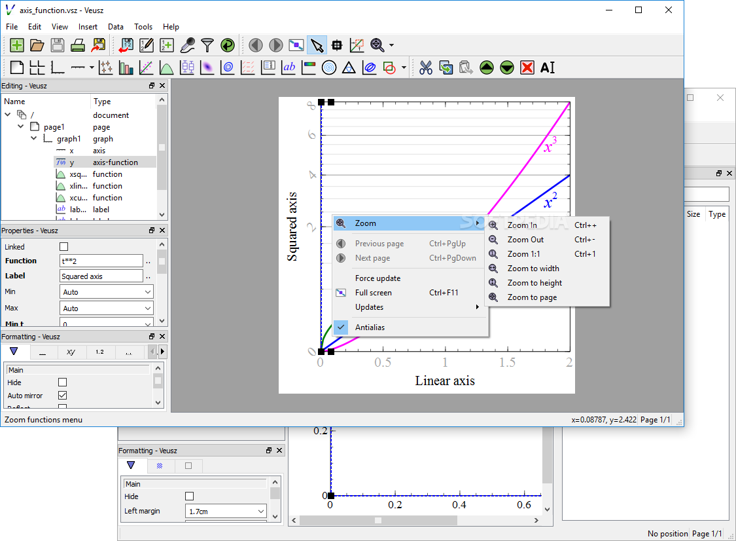Open a document with the folder icon
This screenshot has width=736, height=541.
[37, 45]
